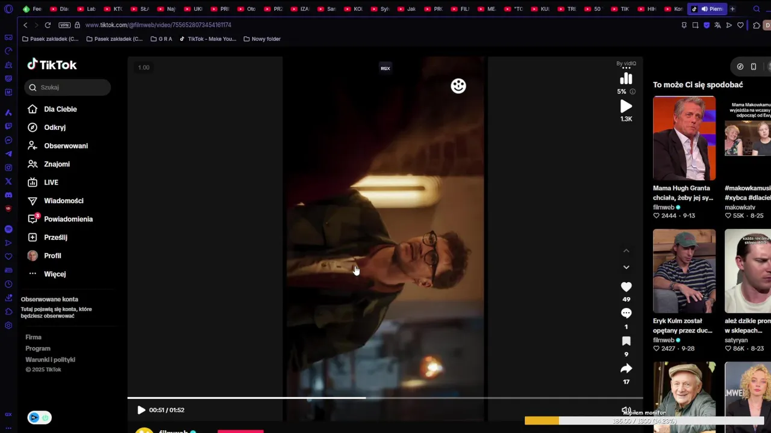Open comments with the speech bubble icon
This screenshot has width=771, height=433.
click(x=626, y=313)
